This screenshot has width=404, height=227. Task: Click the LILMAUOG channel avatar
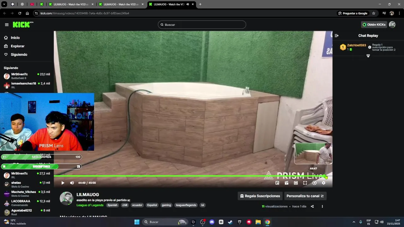click(66, 198)
